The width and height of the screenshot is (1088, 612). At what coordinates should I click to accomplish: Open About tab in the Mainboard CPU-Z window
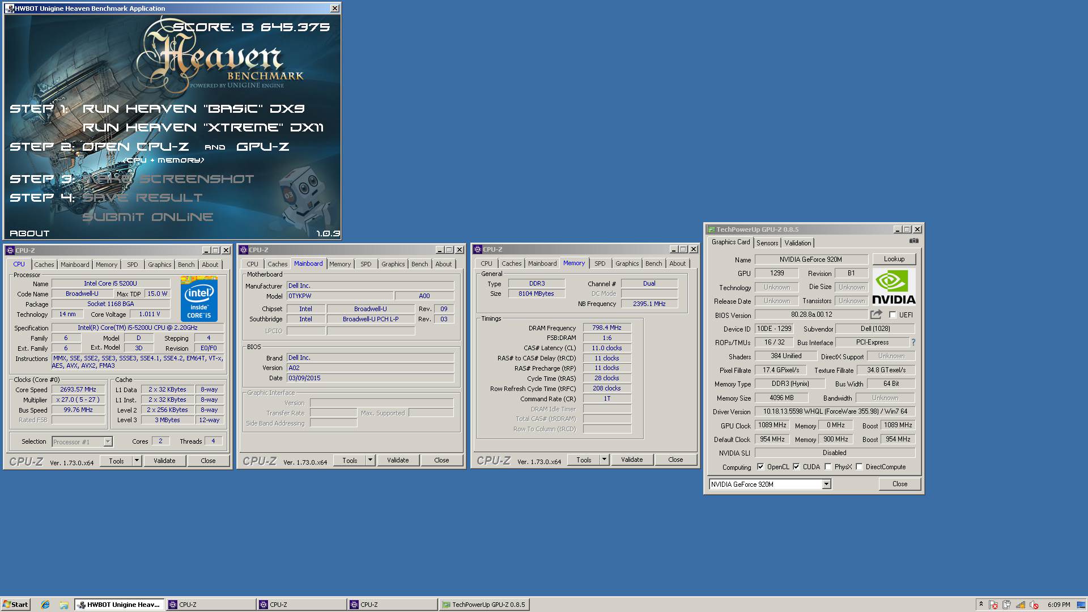443,264
